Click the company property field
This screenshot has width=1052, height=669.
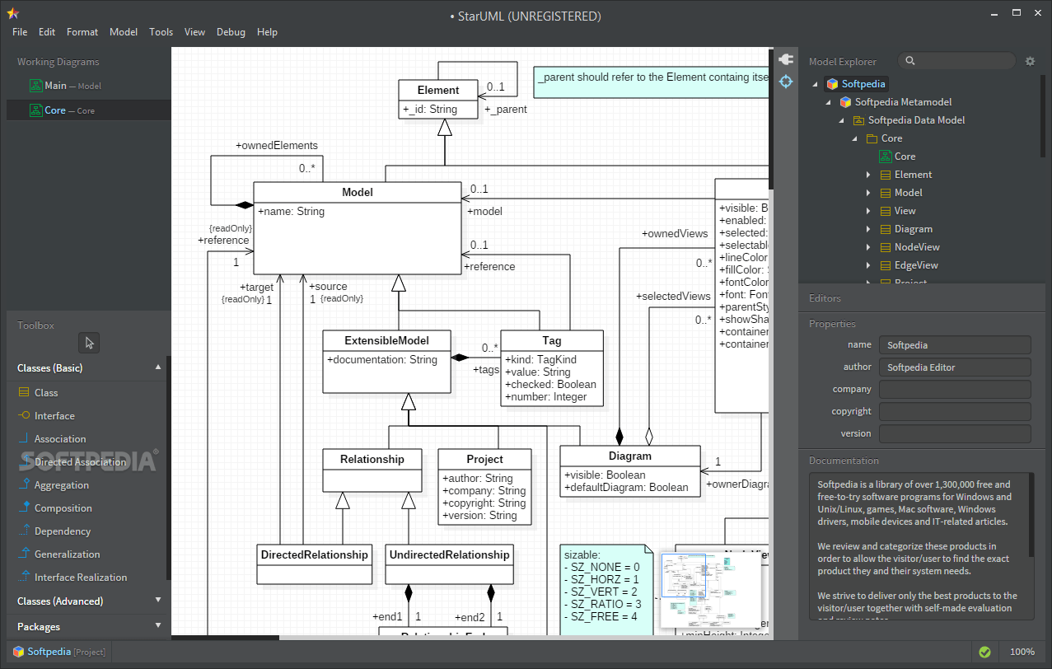coord(954,389)
